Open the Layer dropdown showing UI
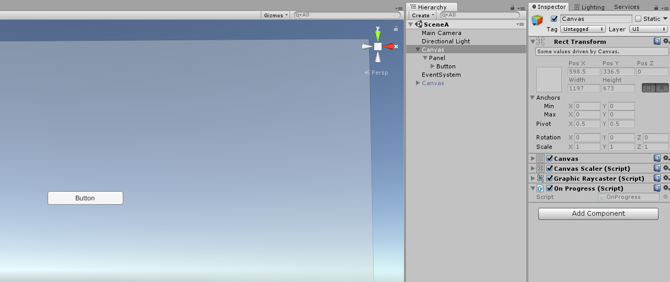 649,29
